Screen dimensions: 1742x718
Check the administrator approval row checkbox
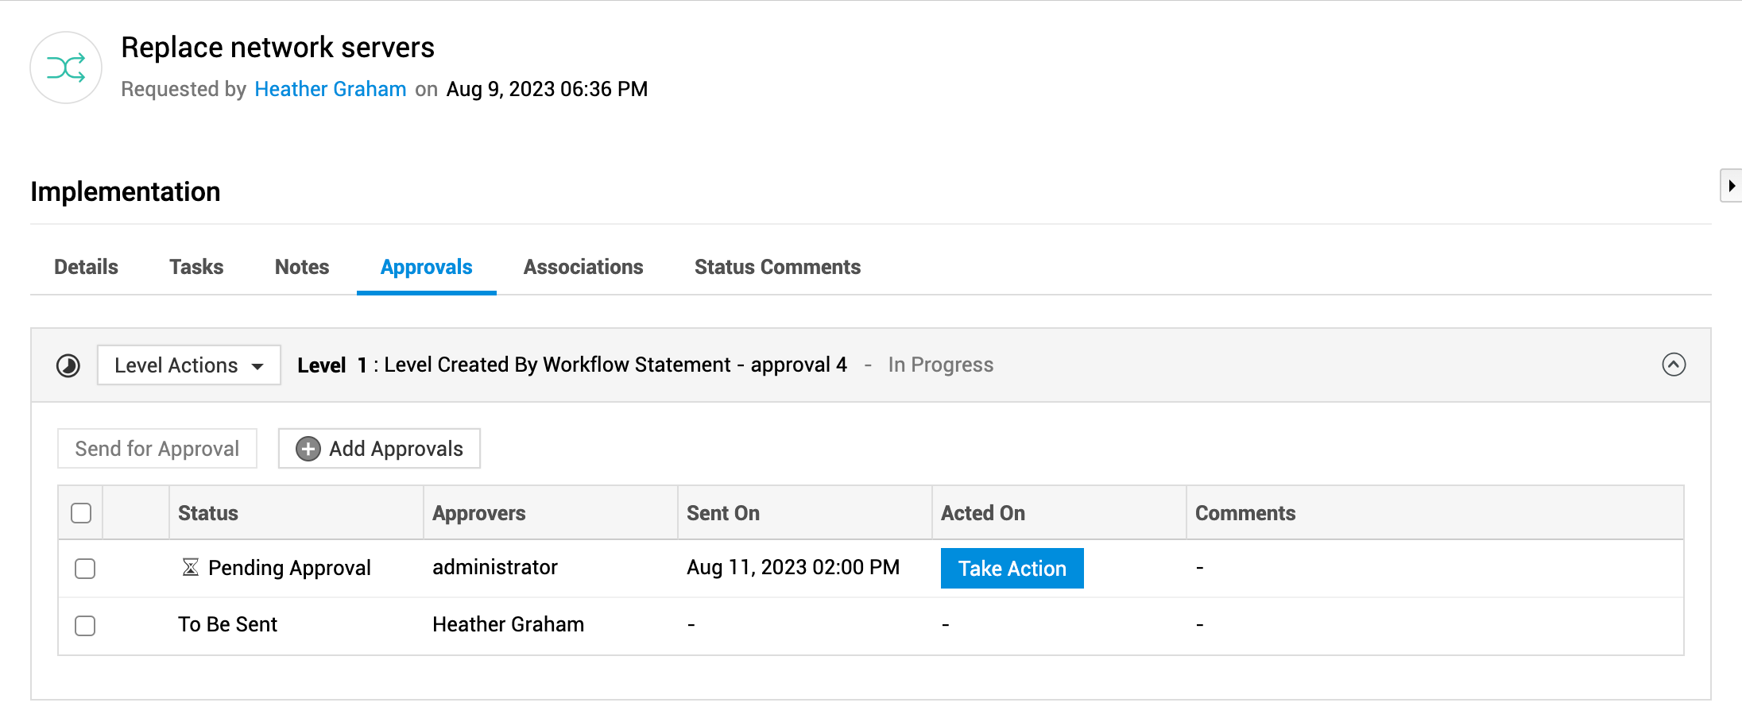pyautogui.click(x=85, y=569)
